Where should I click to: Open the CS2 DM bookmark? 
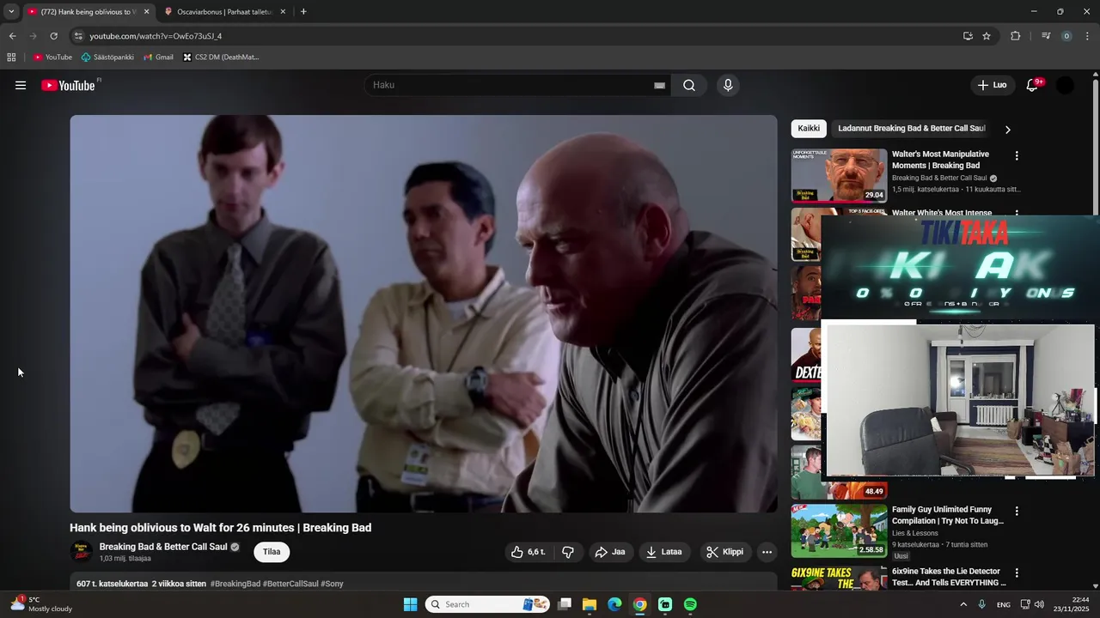221,58
